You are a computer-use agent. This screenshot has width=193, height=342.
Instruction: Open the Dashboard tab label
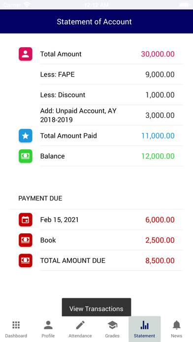(16, 336)
